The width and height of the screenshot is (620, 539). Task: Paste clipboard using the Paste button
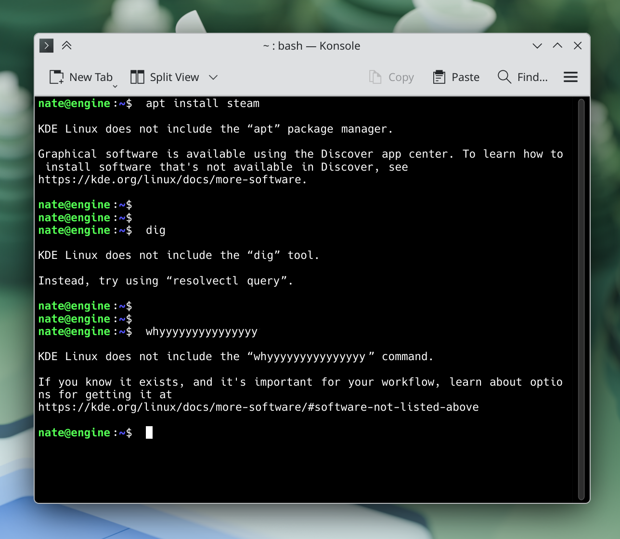tap(456, 77)
